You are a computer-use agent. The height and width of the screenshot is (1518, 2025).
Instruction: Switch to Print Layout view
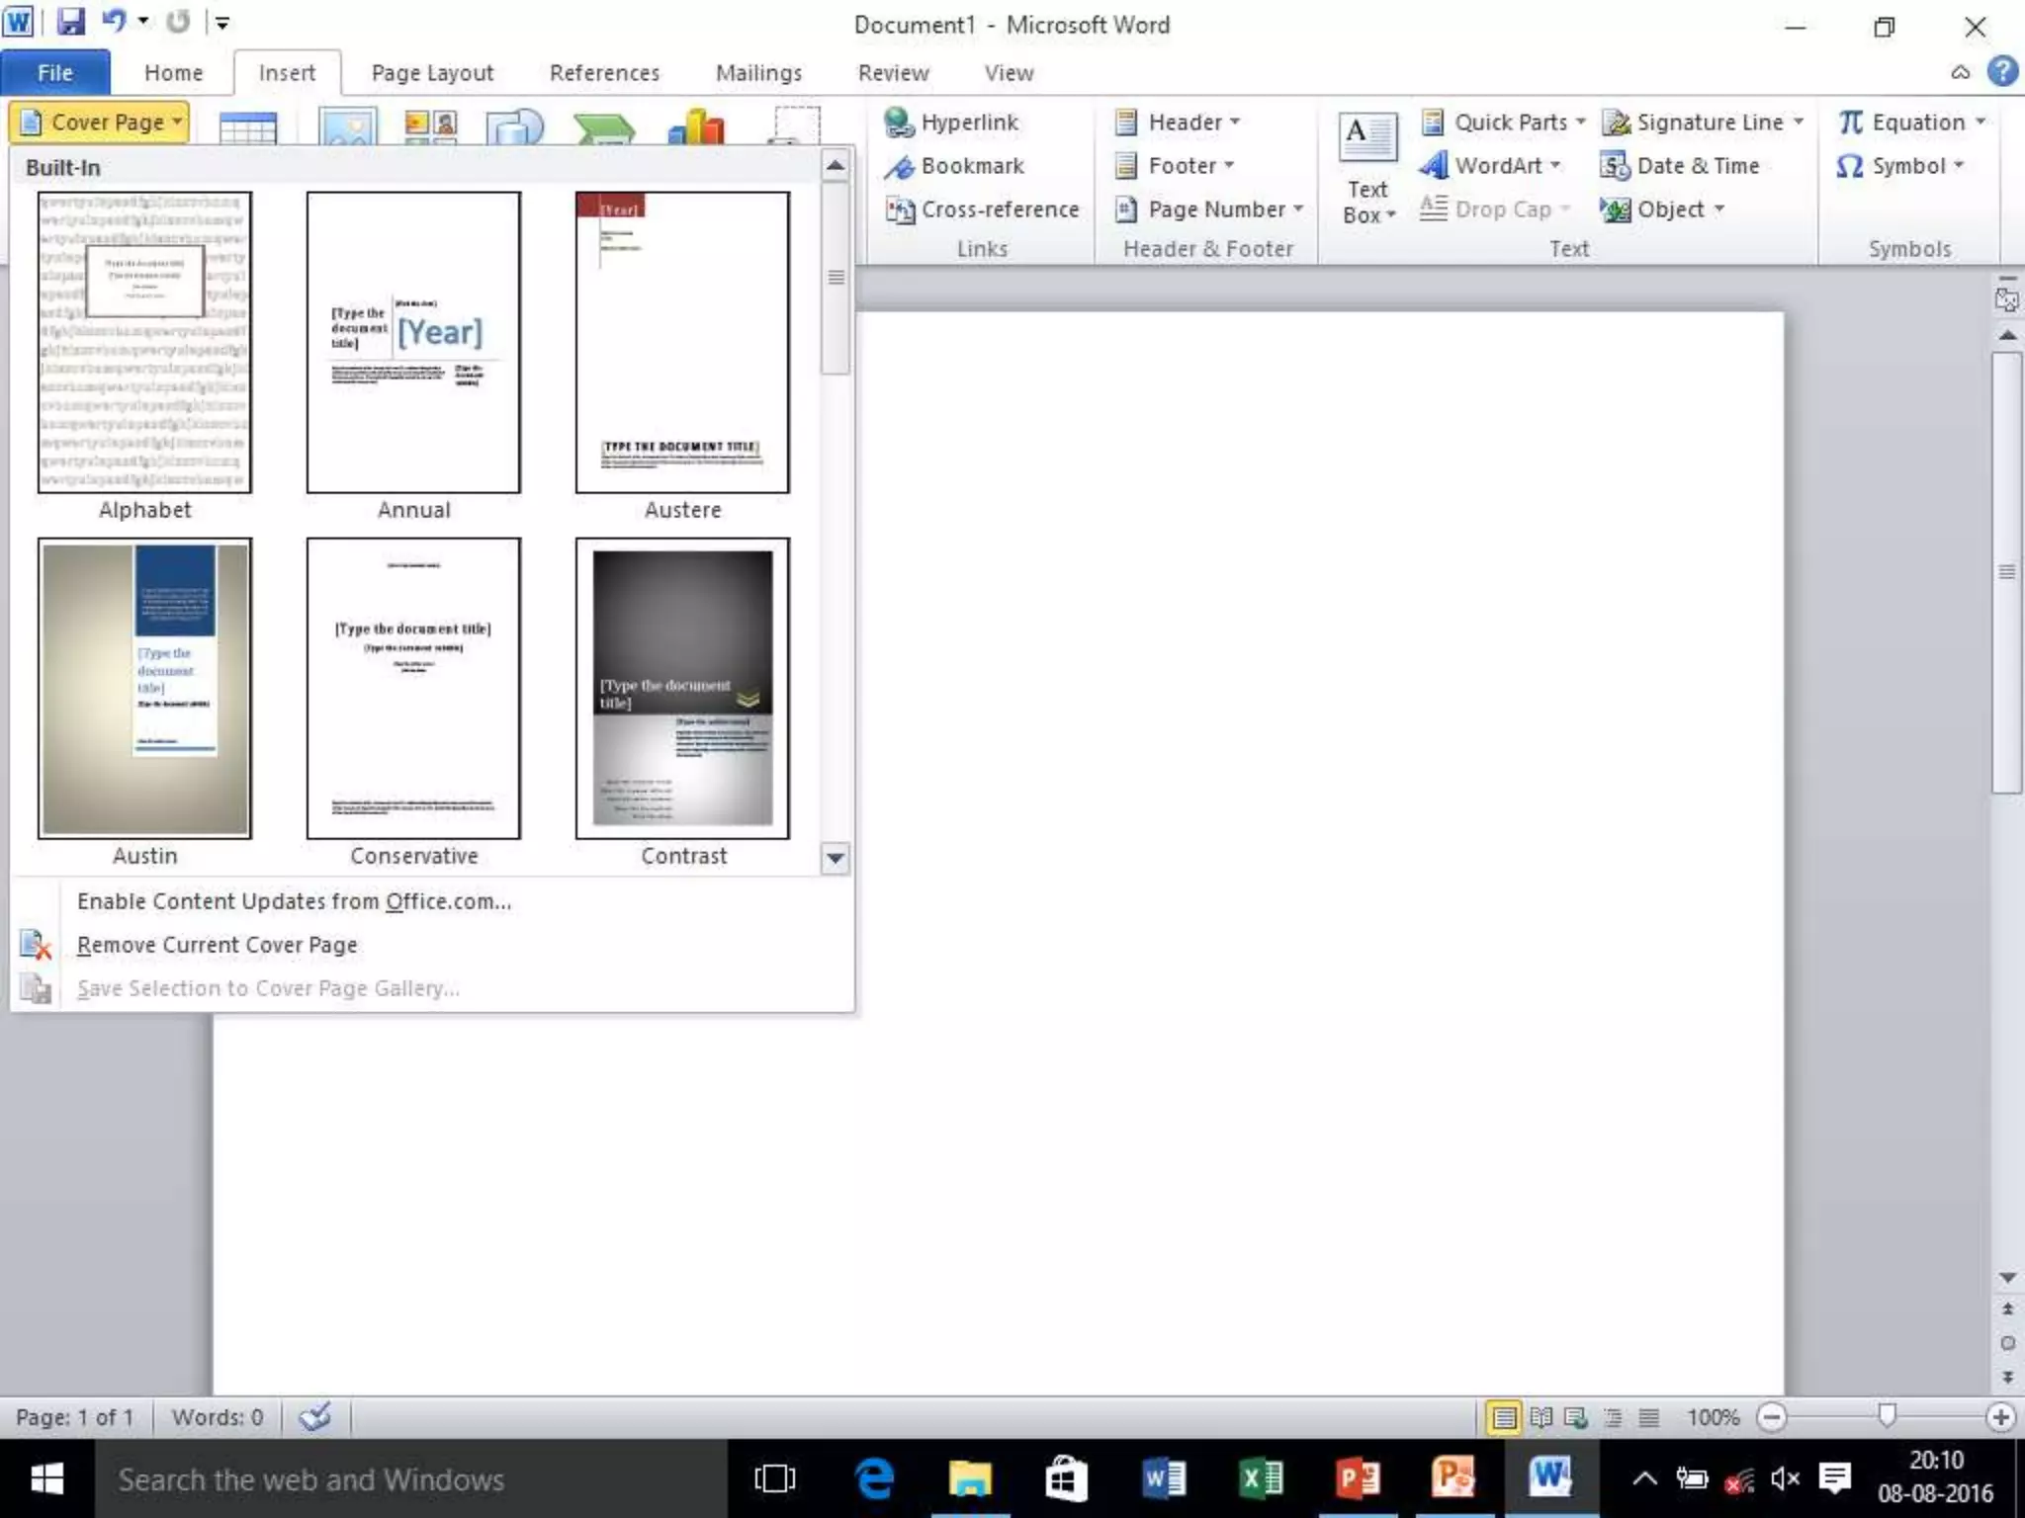[1504, 1417]
